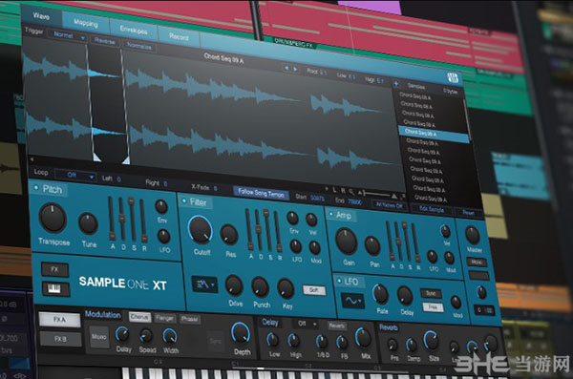This screenshot has width=573, height=379.
Task: Select the FX A button
Action: click(x=59, y=320)
